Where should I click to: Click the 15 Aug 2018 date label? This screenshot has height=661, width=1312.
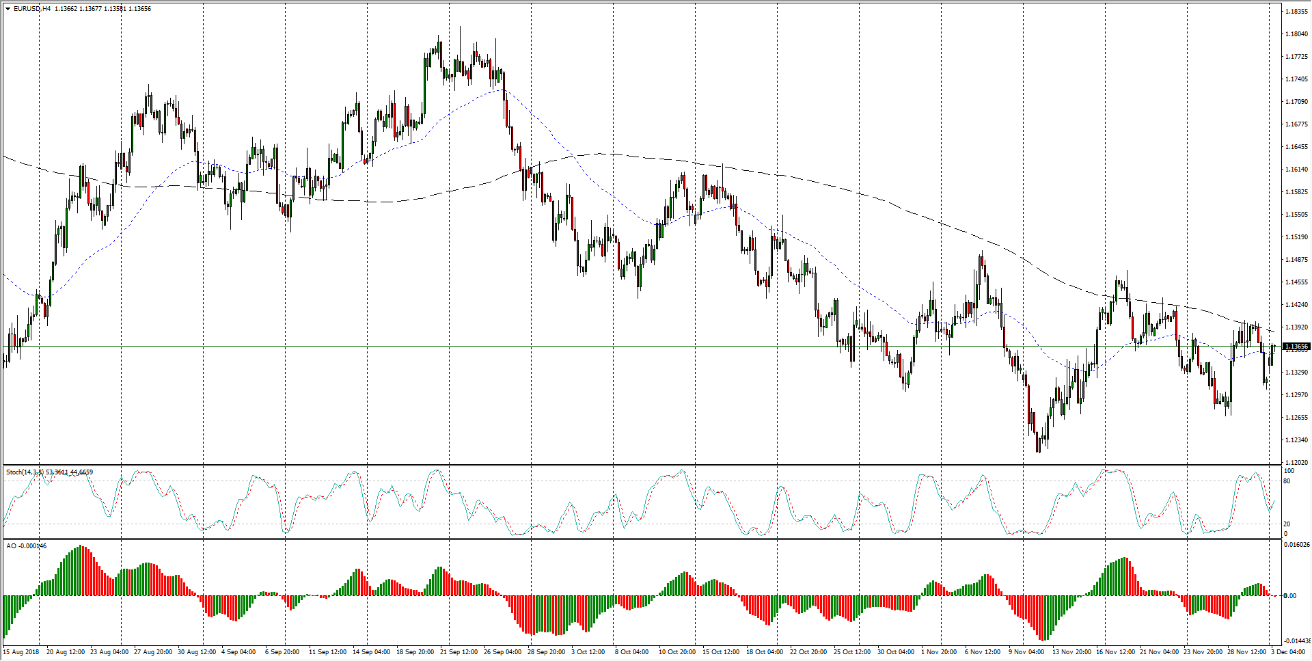coord(20,651)
